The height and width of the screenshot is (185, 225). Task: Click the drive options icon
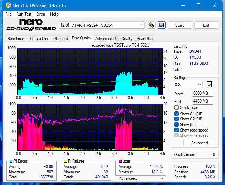(151, 25)
